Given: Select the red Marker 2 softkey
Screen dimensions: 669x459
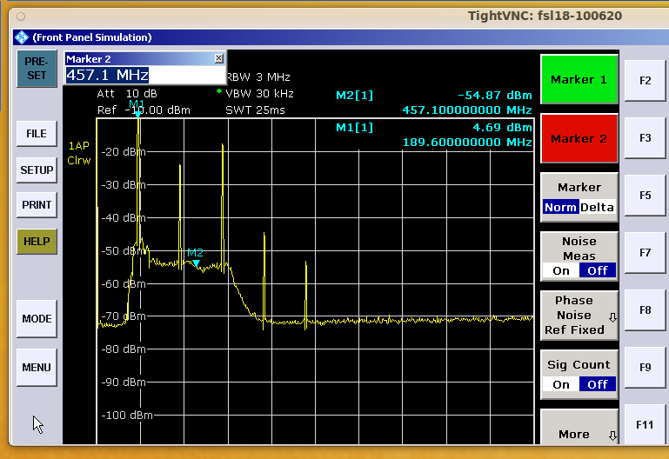Looking at the screenshot, I should [579, 138].
